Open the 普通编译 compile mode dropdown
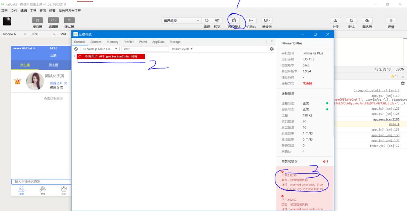Image resolution: width=407 pixels, height=211 pixels. [x=181, y=20]
